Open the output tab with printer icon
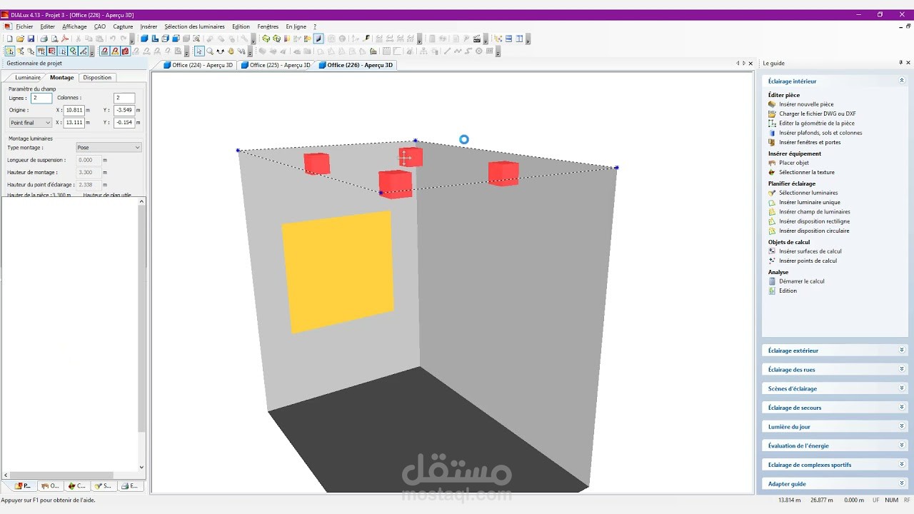Viewport: 914px width, 514px height. (x=130, y=486)
